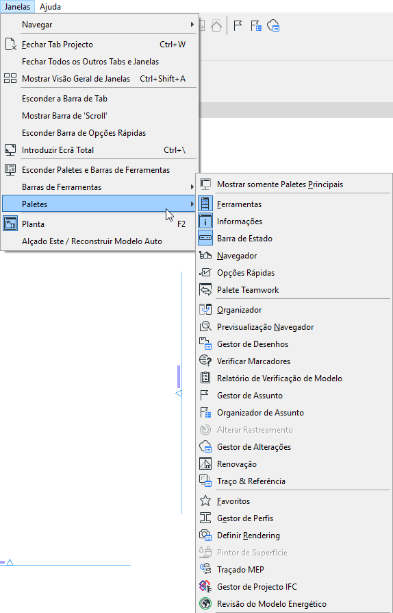The height and width of the screenshot is (613, 393).
Task: Click the Organizador palette icon
Action: [205, 310]
